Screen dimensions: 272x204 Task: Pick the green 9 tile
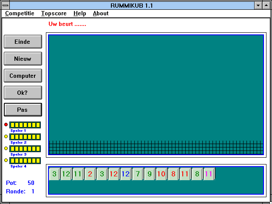[150, 174]
